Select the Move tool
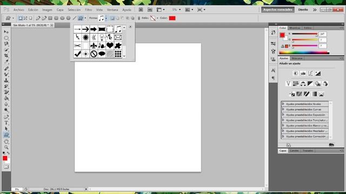The height and width of the screenshot is (194, 346). tap(6, 32)
